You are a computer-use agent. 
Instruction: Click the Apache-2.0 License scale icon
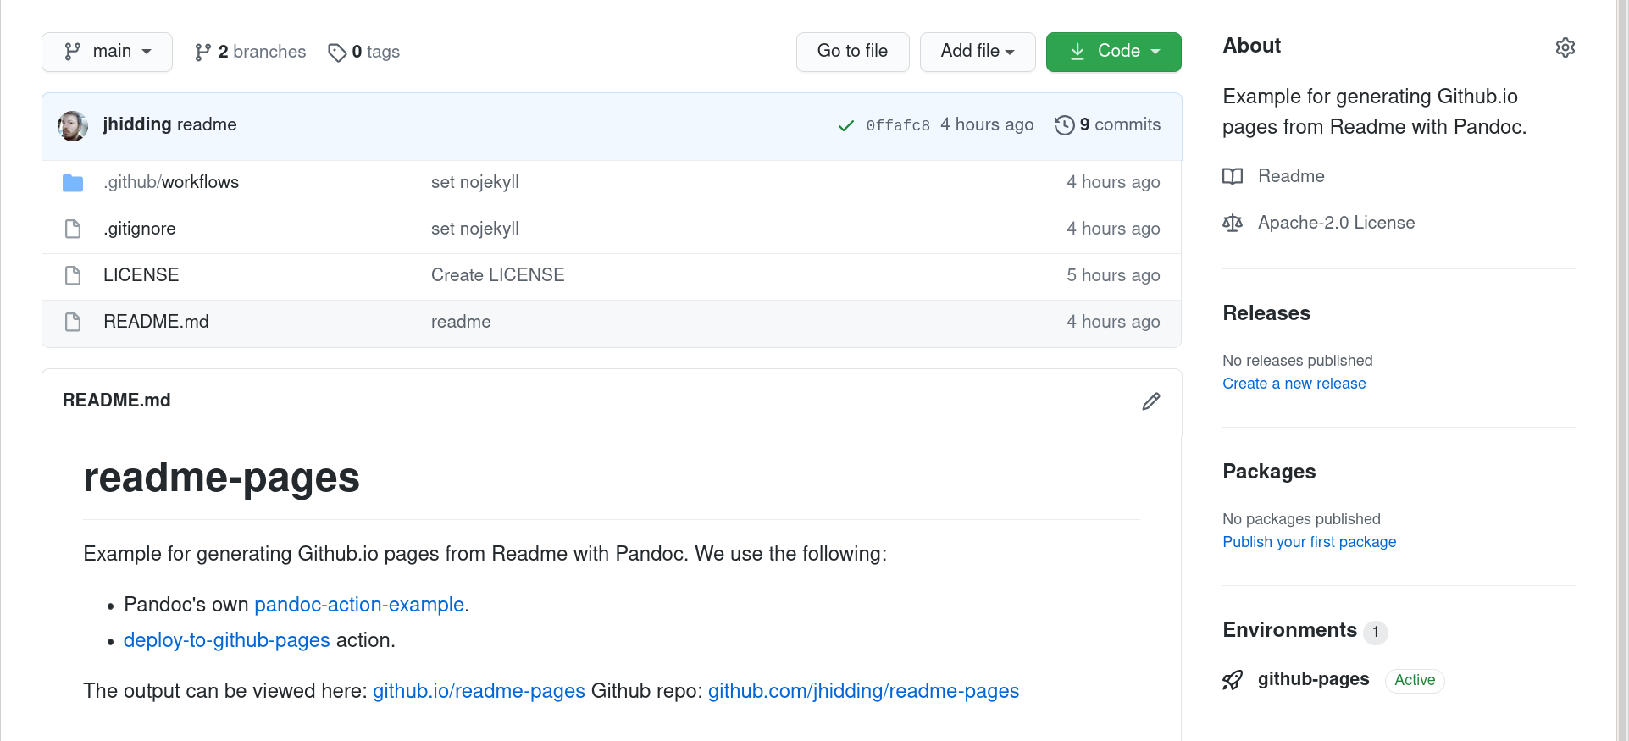(x=1233, y=224)
